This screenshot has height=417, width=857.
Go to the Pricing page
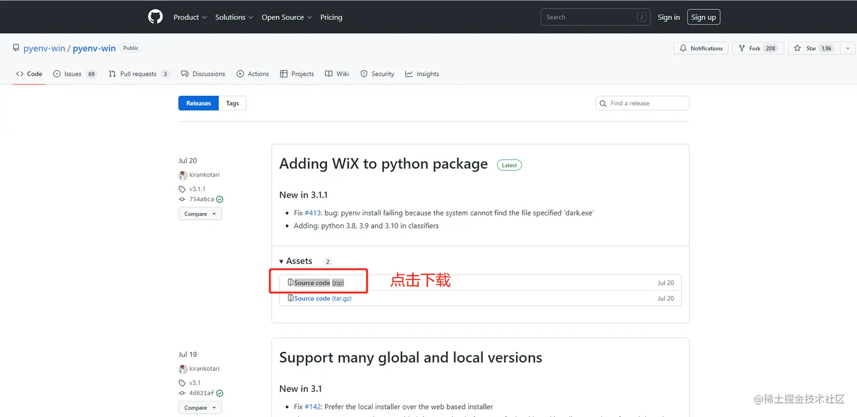[x=331, y=17]
